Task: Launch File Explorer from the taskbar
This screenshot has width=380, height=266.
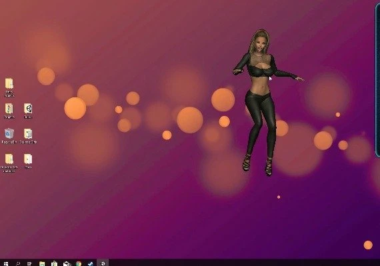Action: [42, 263]
